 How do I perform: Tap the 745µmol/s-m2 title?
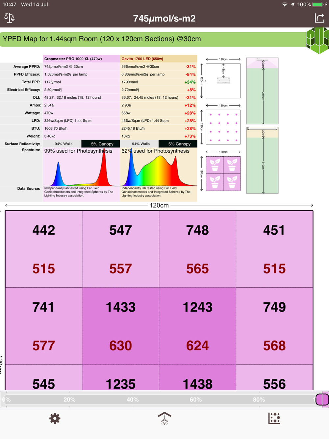164,18
